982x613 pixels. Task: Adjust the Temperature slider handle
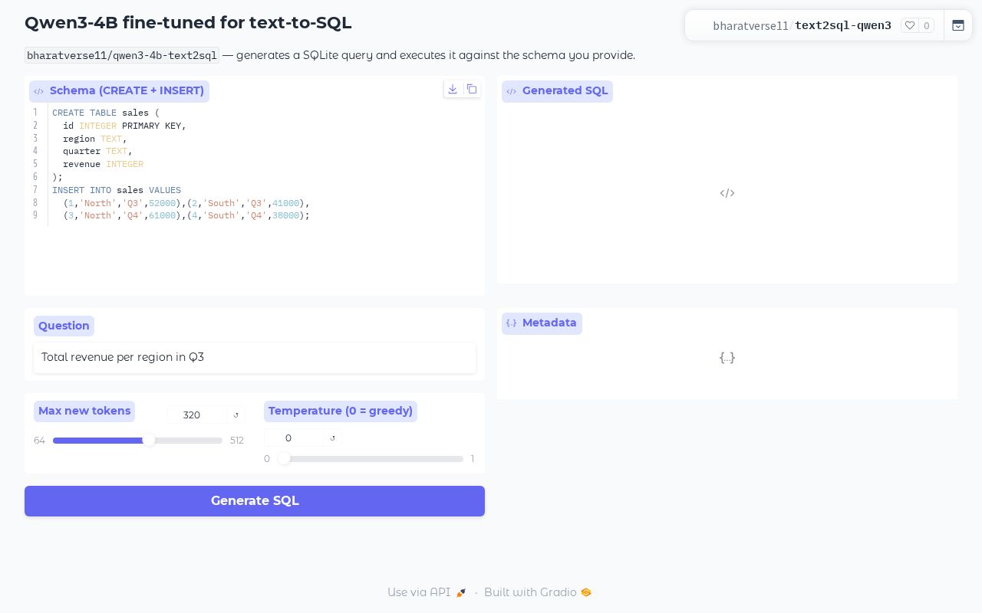(284, 459)
